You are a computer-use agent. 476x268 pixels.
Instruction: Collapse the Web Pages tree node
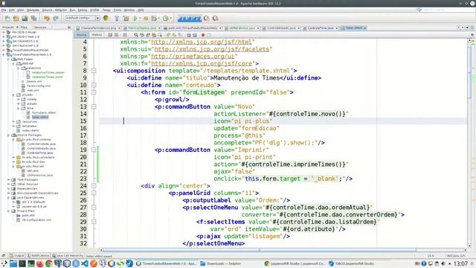point(8,60)
